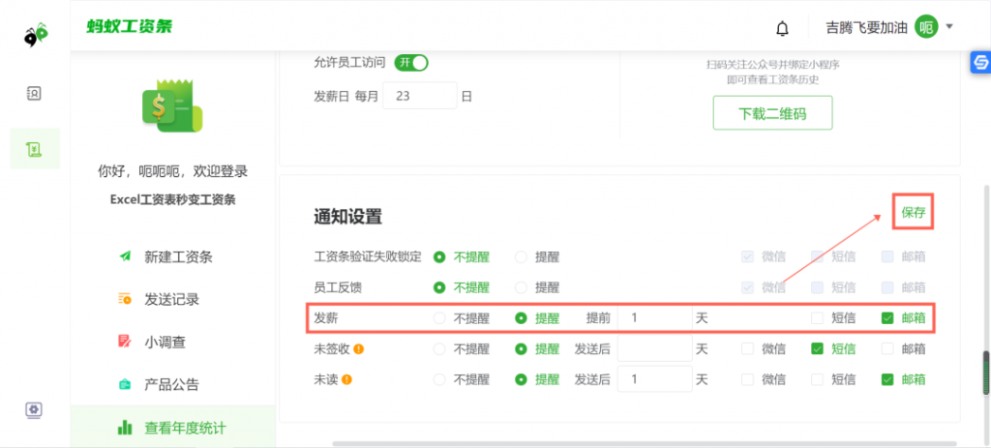Viewport: 991px width, 448px height.
Task: Click the 发薪日 day input field
Action: click(x=419, y=97)
